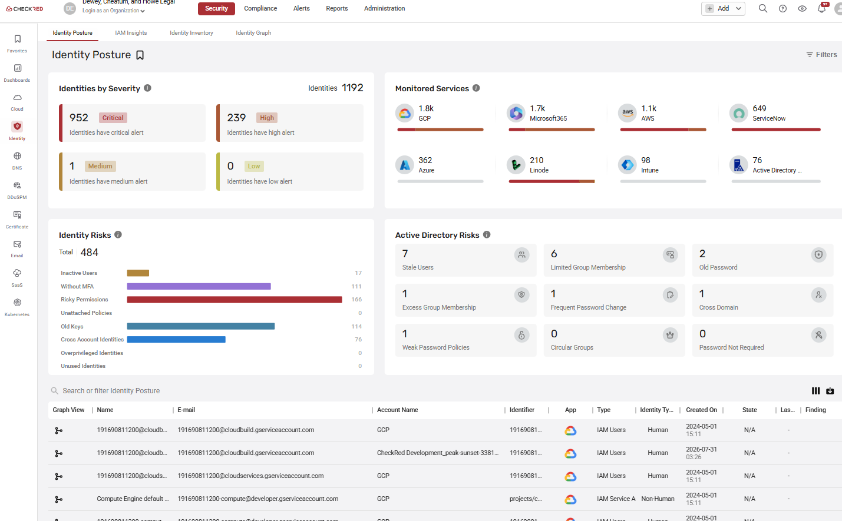The height and width of the screenshot is (521, 842).
Task: Bookmark the Identity Posture page
Action: tap(140, 55)
